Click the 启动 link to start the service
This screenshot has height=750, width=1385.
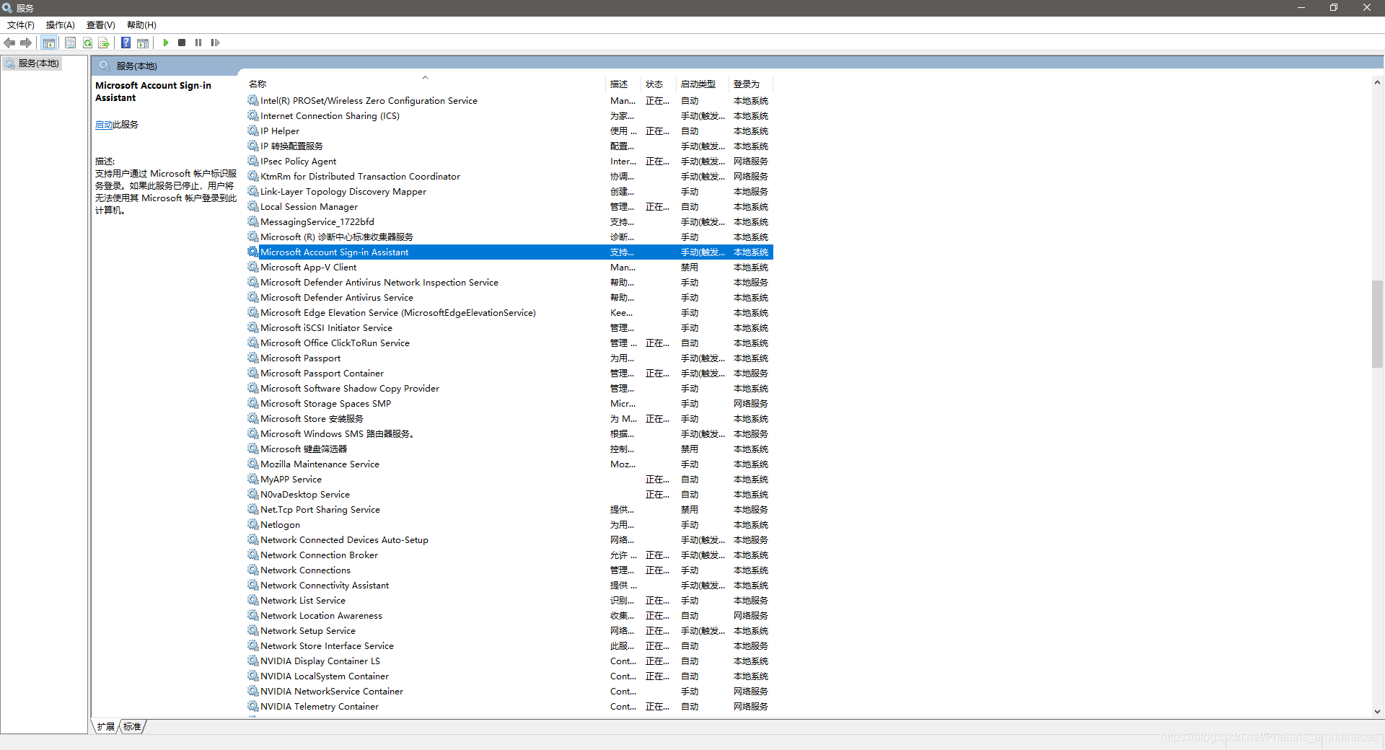click(103, 125)
